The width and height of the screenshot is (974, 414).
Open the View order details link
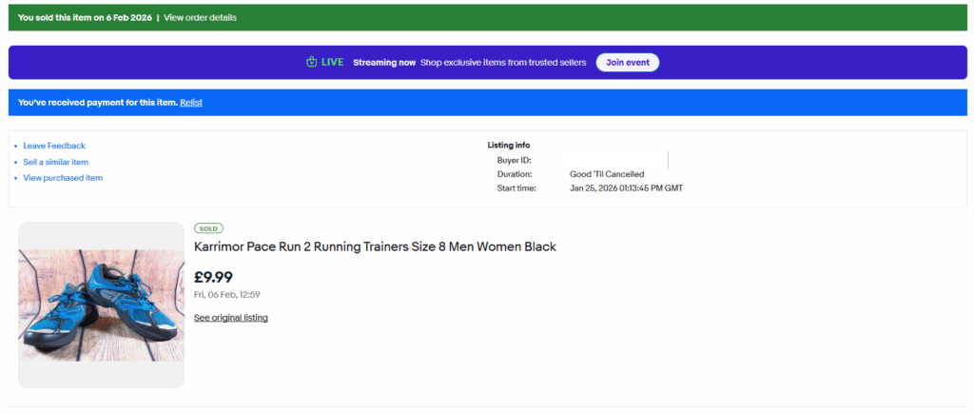pyautogui.click(x=200, y=17)
